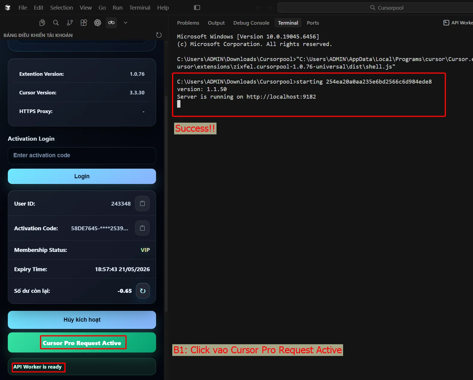This screenshot has width=473, height=380.
Task: Copy the User ID value
Action: click(143, 204)
